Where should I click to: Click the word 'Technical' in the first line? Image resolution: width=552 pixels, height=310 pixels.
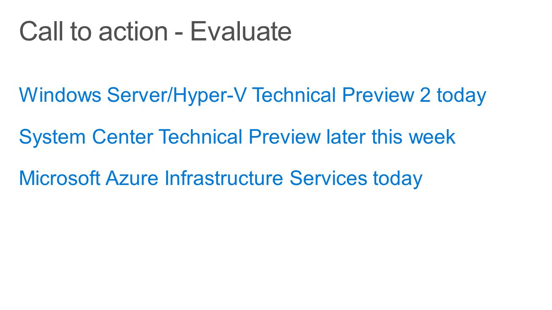294,95
